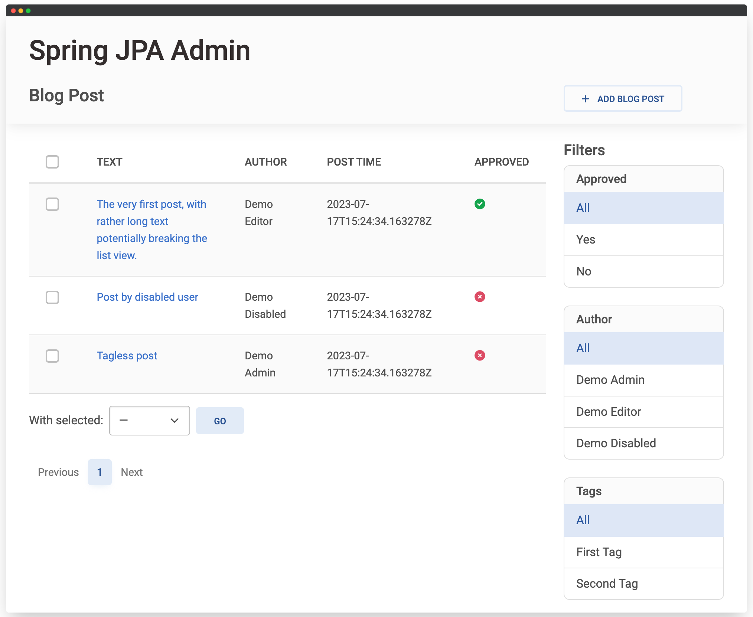
Task: Check the box for 'Tagless post' row
Action: 52,356
